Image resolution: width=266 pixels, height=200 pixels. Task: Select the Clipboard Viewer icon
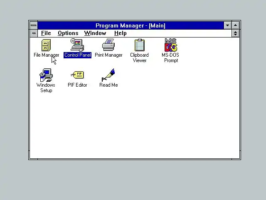tap(140, 45)
